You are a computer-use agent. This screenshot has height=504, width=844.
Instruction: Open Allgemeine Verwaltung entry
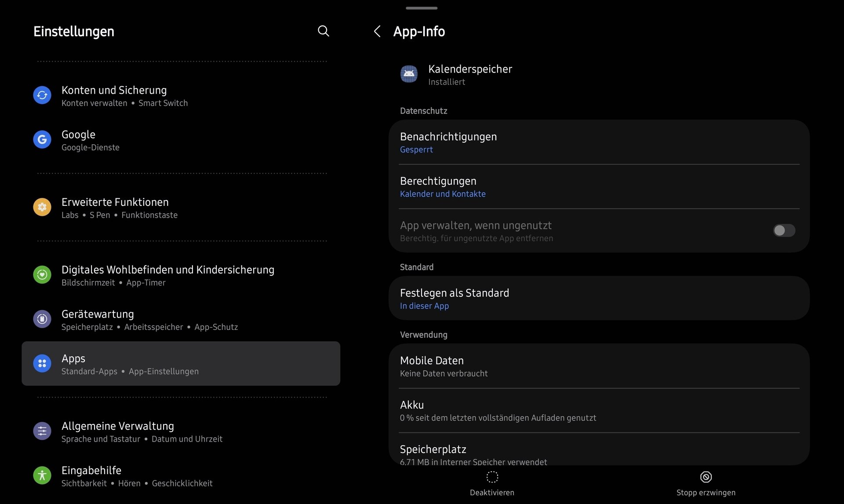pyautogui.click(x=181, y=431)
